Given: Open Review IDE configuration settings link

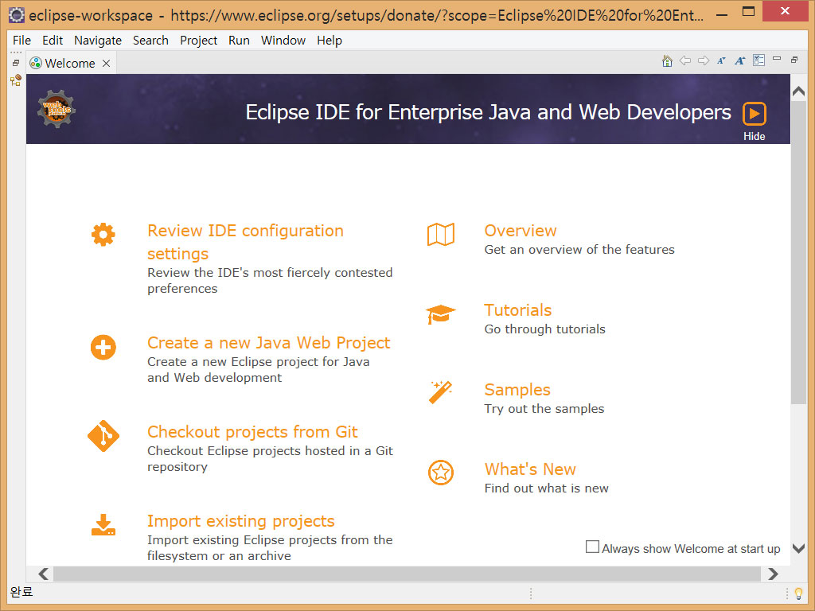Looking at the screenshot, I should [x=245, y=242].
